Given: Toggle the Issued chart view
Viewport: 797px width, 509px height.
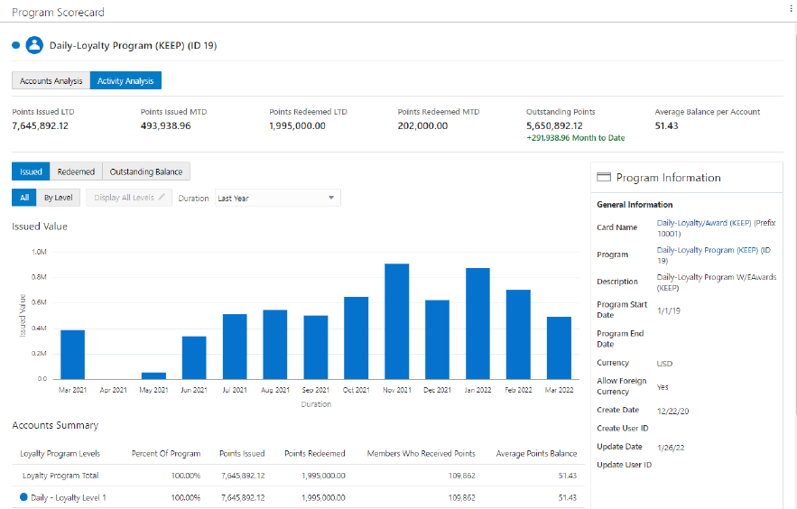Looking at the screenshot, I should [31, 171].
